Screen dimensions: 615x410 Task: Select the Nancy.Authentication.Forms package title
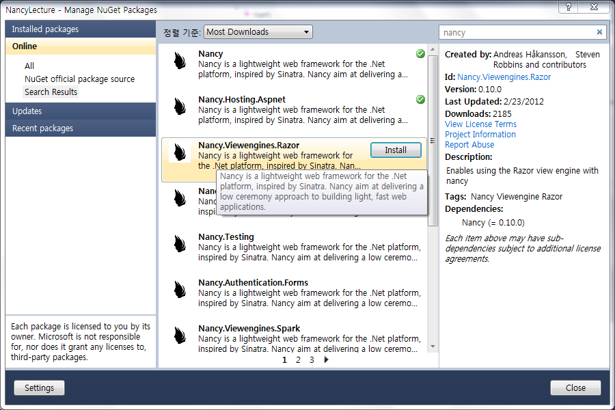point(253,282)
